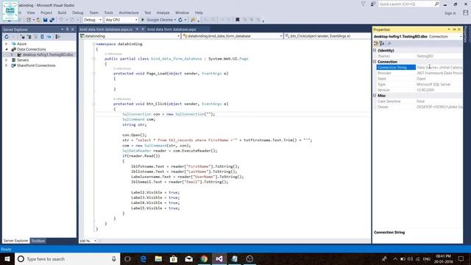This screenshot has height=265, width=471.
Task: Open the Analyze menu
Action: [x=163, y=13]
